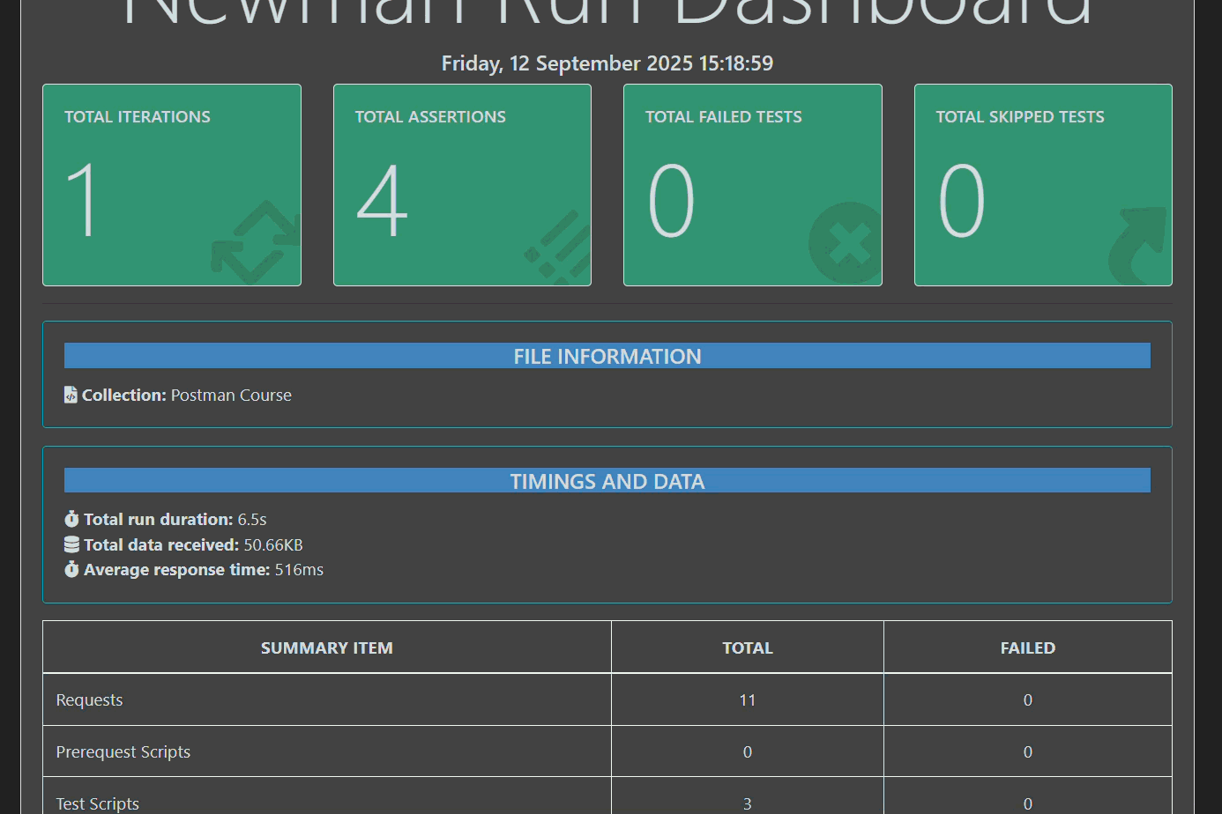Click stopwatch icon next to Average response time
Viewport: 1222px width, 814px height.
pyautogui.click(x=71, y=569)
